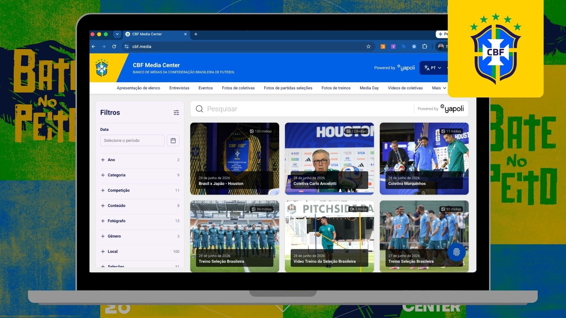Image resolution: width=566 pixels, height=318 pixels.
Task: Click the CBF Media Center title
Action: click(x=156, y=65)
